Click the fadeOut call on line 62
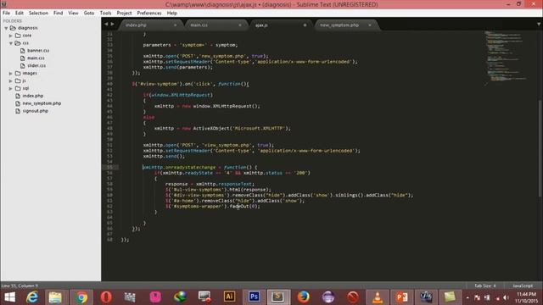 (244, 207)
